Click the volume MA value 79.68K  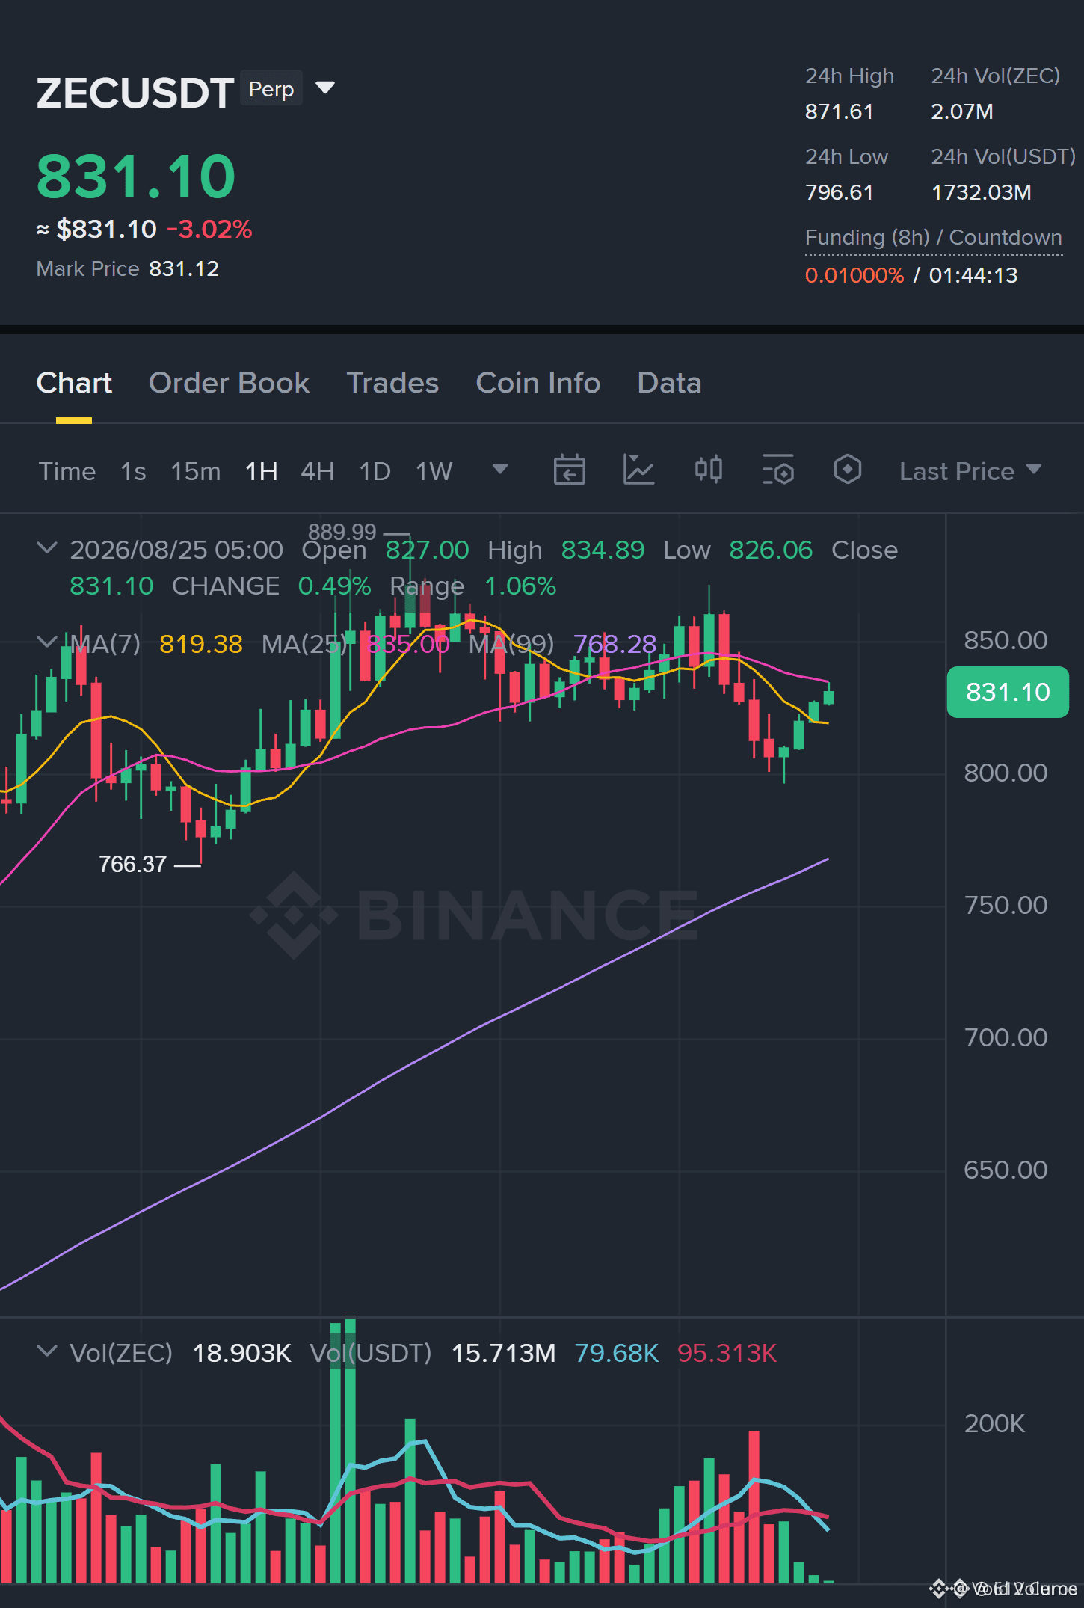617,1353
